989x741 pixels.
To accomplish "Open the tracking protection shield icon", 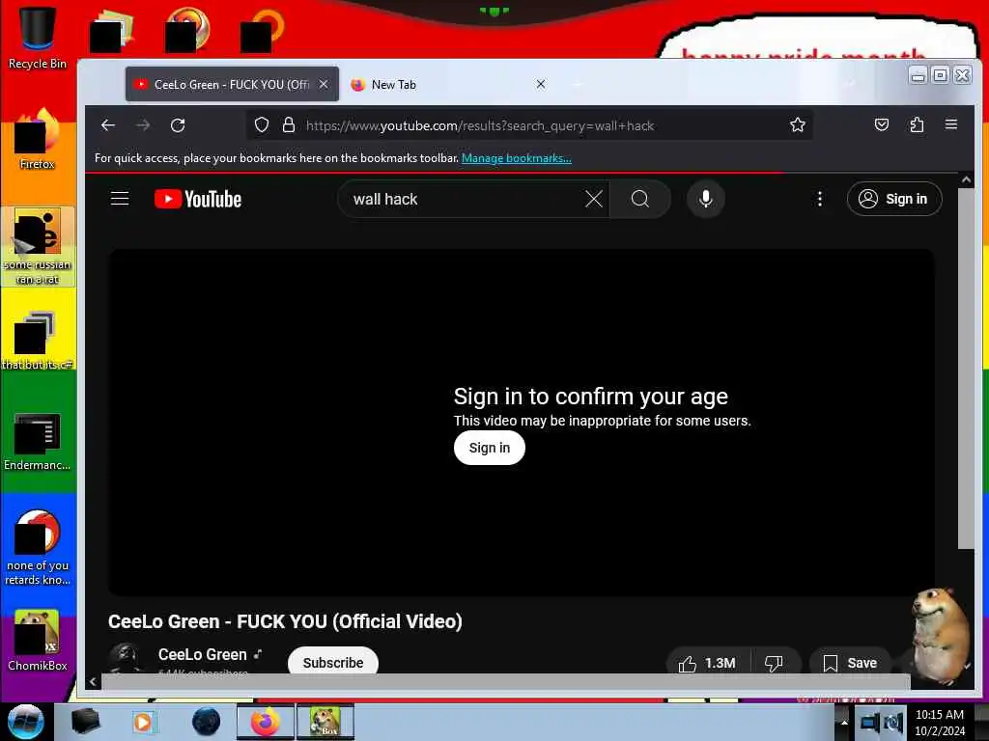I will 262,125.
